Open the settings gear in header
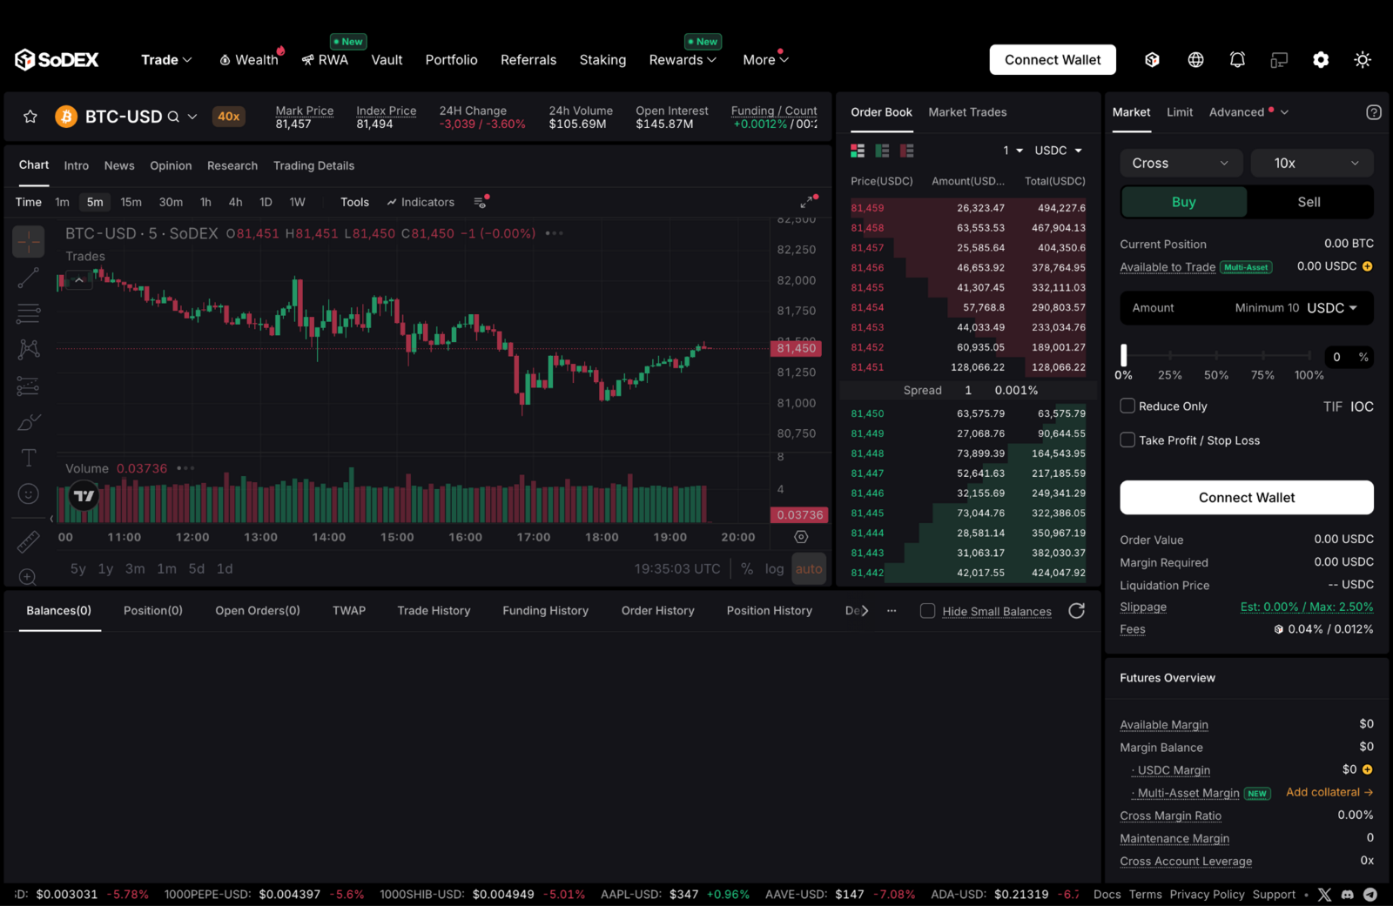The height and width of the screenshot is (906, 1393). (1321, 60)
